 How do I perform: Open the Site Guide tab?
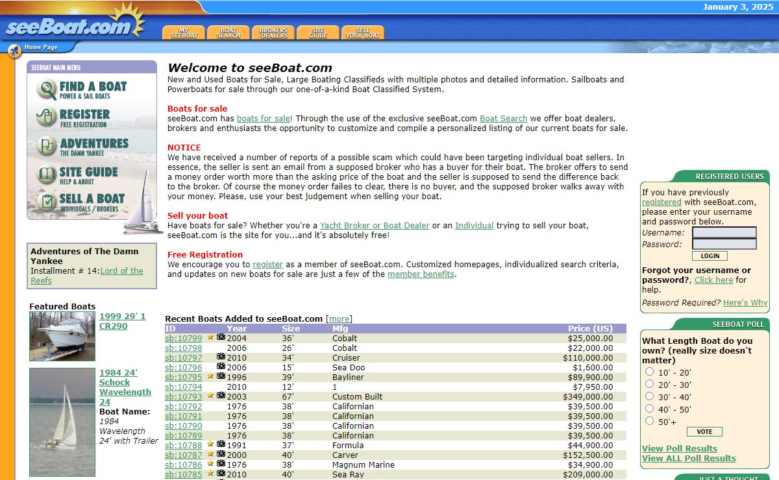[x=318, y=32]
